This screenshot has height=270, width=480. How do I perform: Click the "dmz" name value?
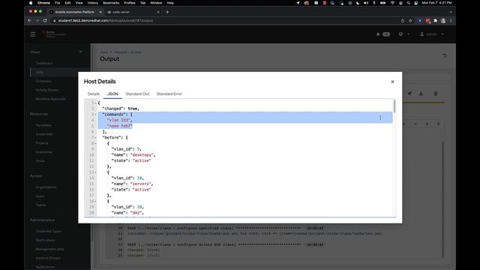click(x=136, y=213)
